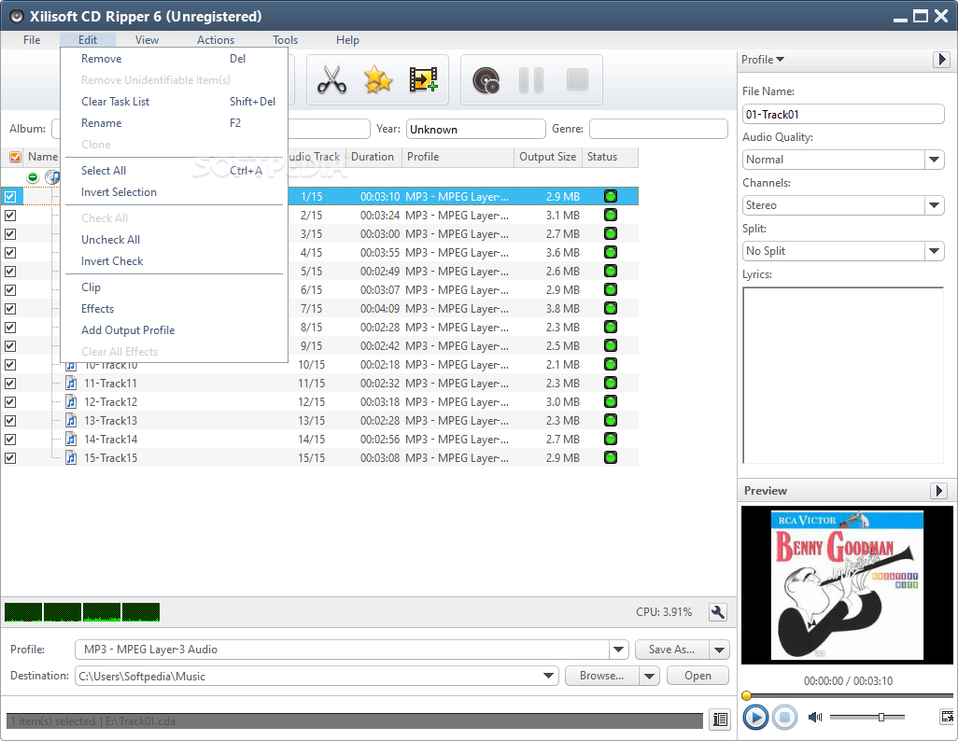Open the Audio Quality dropdown

coord(934,160)
